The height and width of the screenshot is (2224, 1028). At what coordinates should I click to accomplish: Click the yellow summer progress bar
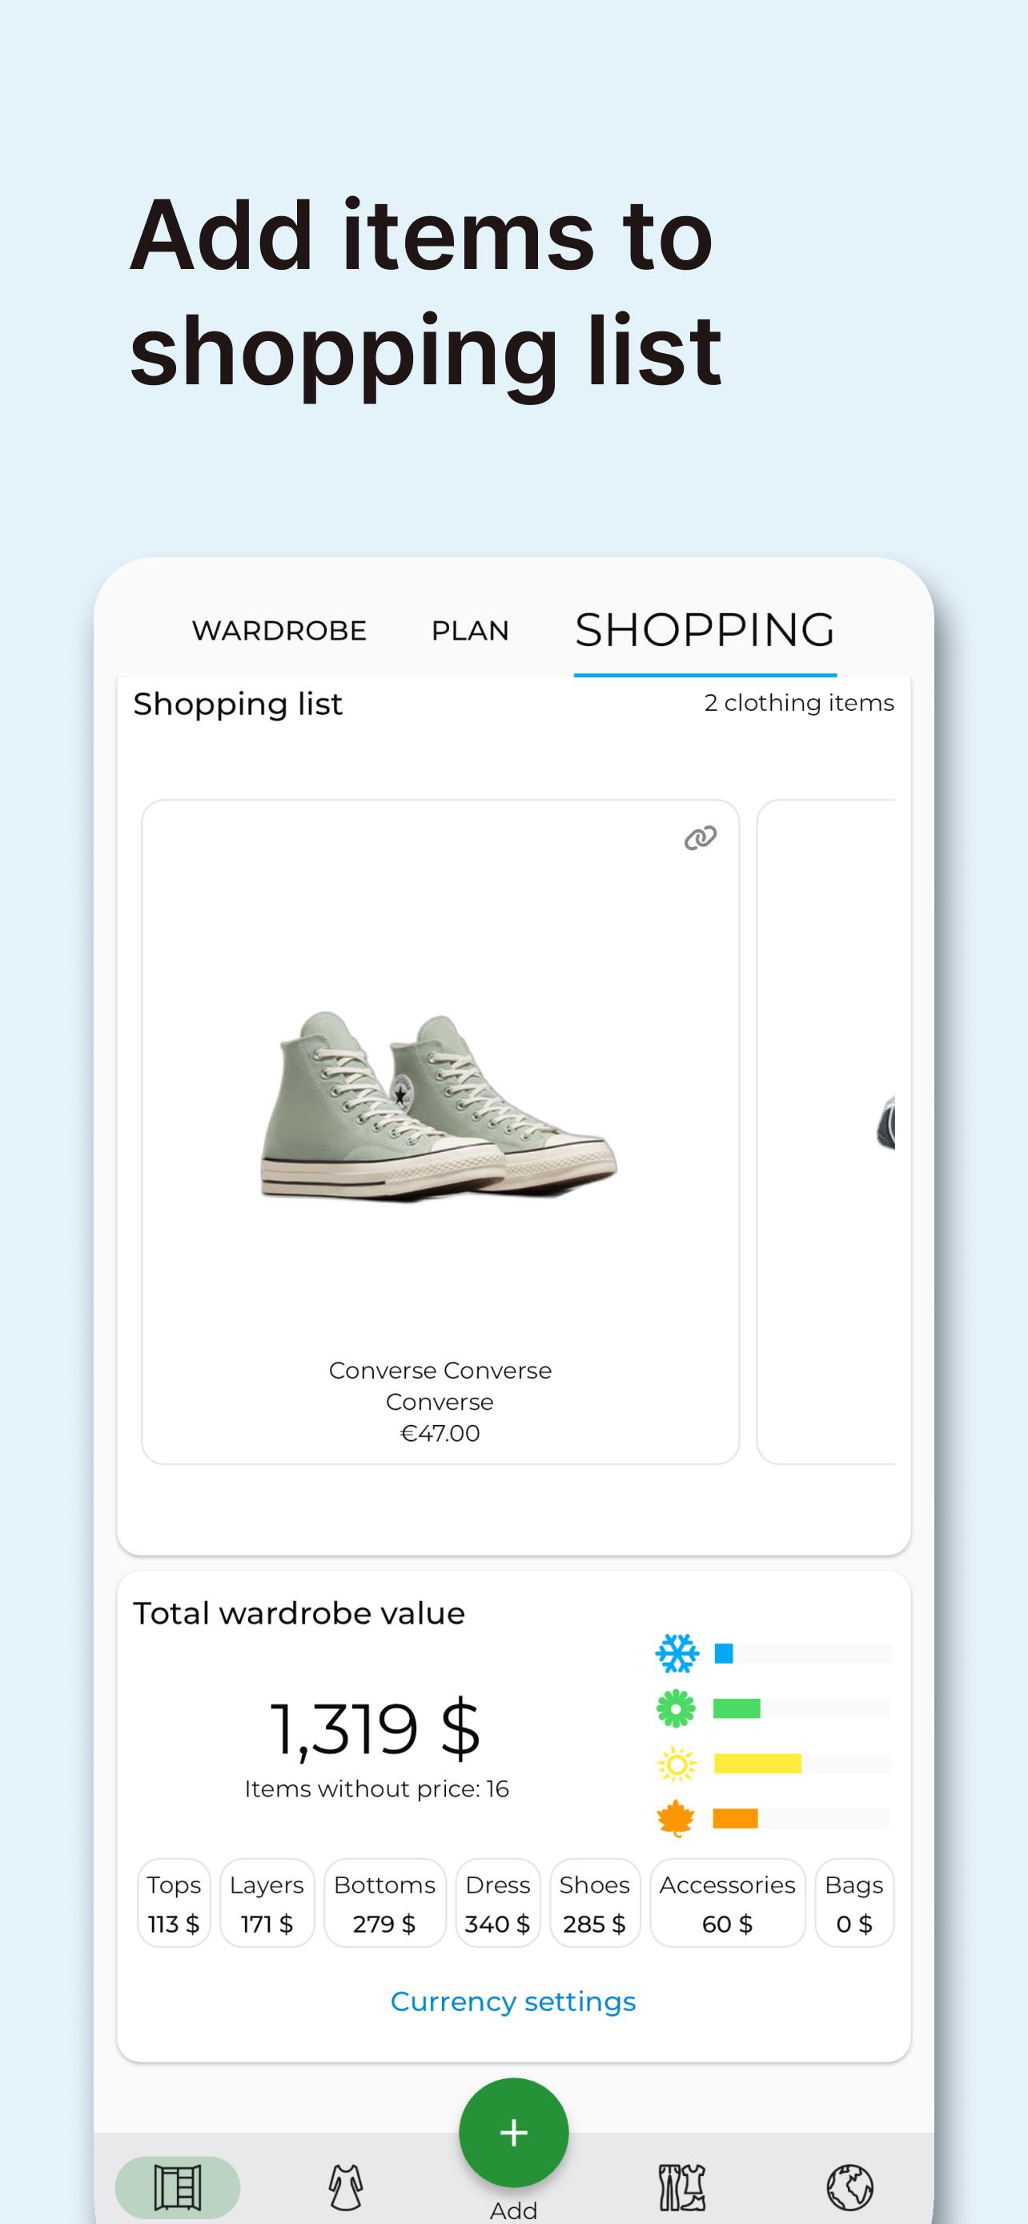[x=758, y=1764]
